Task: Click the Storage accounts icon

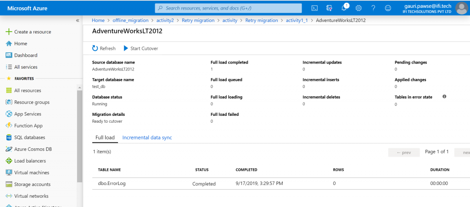Action: coord(9,184)
